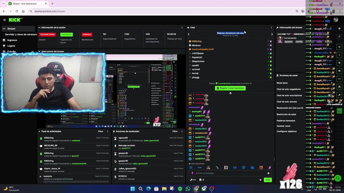This screenshot has width=344, height=193.
Task: Open the unodostres12345 user link in feed
Action: [79, 164]
